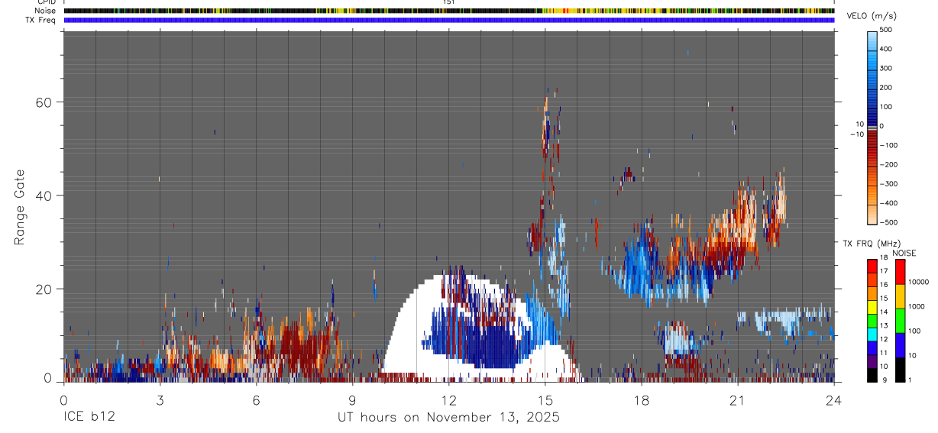Click the blue TX Freq strip above the plot
The width and height of the screenshot is (938, 433).
coord(449,20)
